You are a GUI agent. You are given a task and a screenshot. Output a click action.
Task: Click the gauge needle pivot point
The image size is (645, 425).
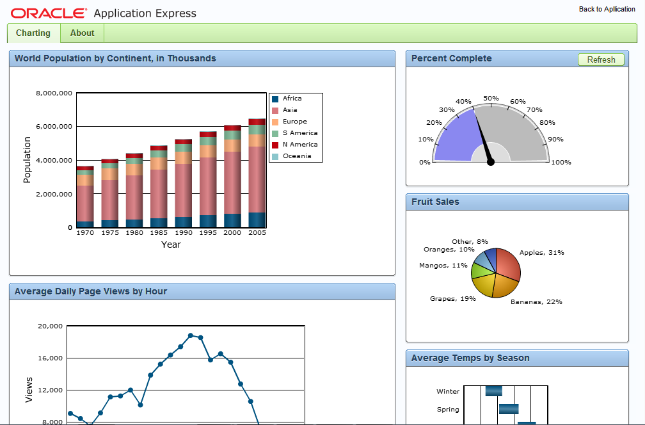click(490, 162)
